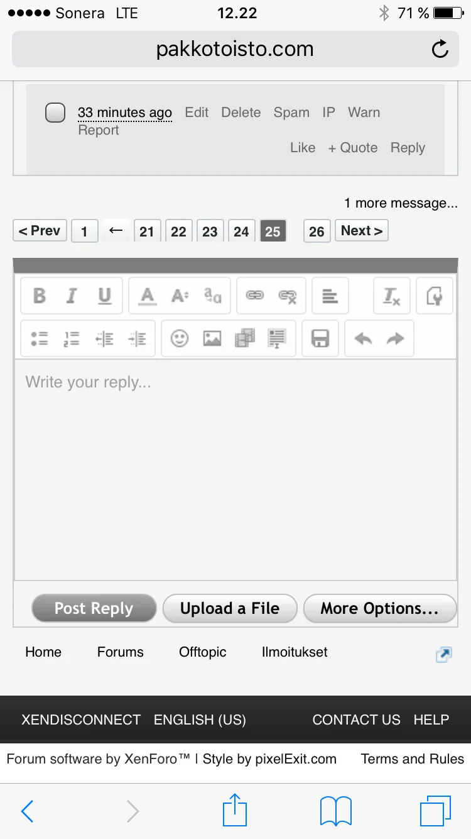
Task: Apply italic formatting
Action: pyautogui.click(x=72, y=296)
